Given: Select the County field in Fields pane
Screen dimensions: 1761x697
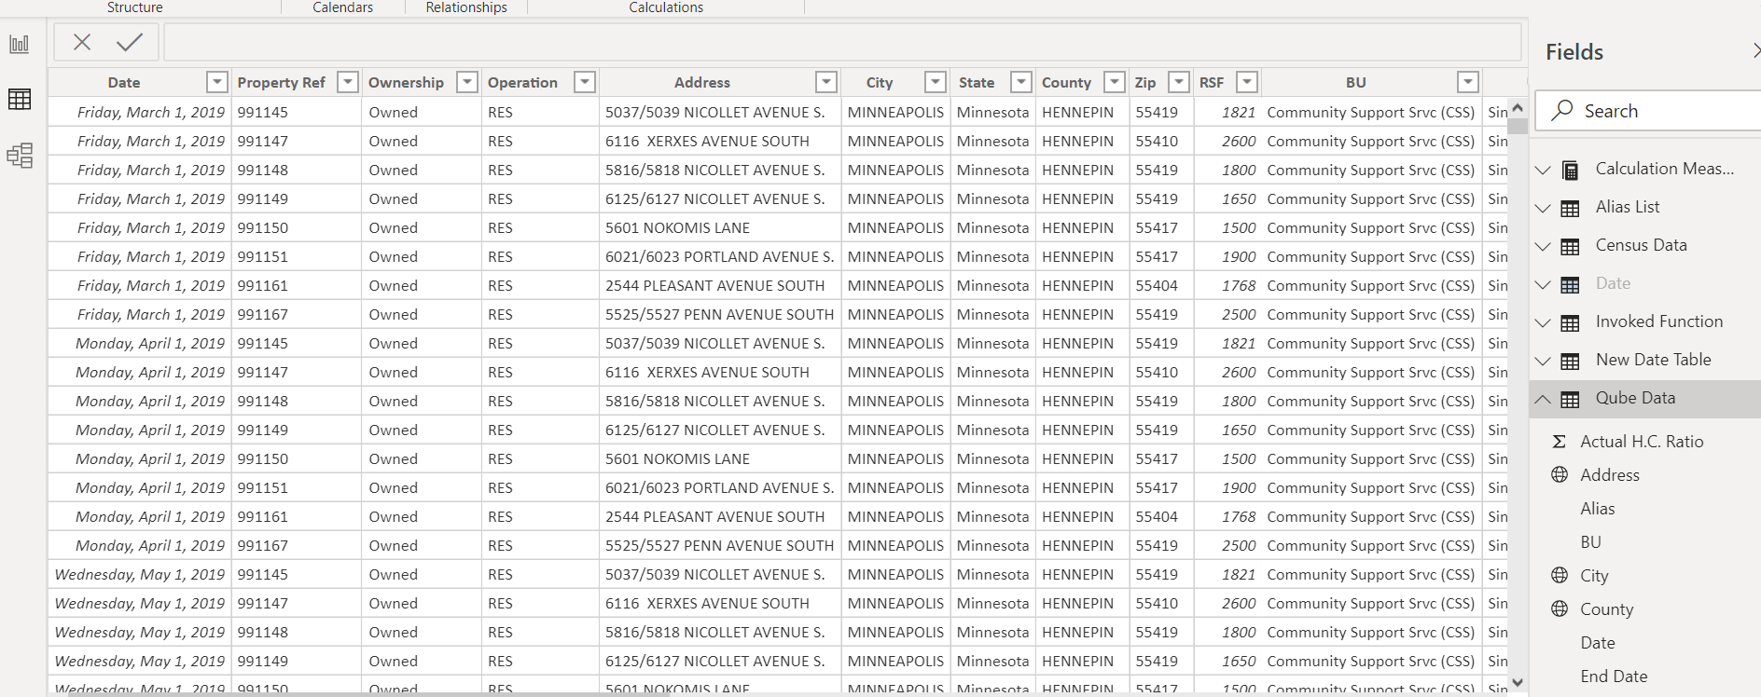Looking at the screenshot, I should click(x=1606, y=609).
